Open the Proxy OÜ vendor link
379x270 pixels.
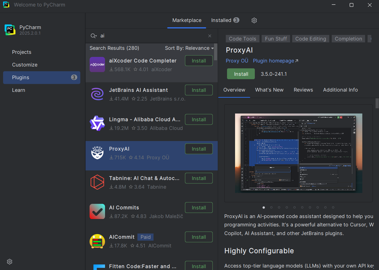point(237,61)
